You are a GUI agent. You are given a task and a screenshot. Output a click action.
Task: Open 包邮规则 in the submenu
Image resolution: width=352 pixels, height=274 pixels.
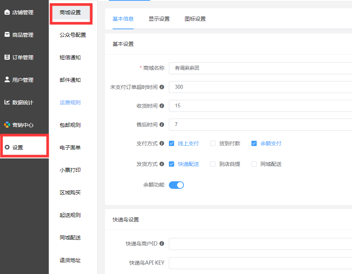[70, 125]
